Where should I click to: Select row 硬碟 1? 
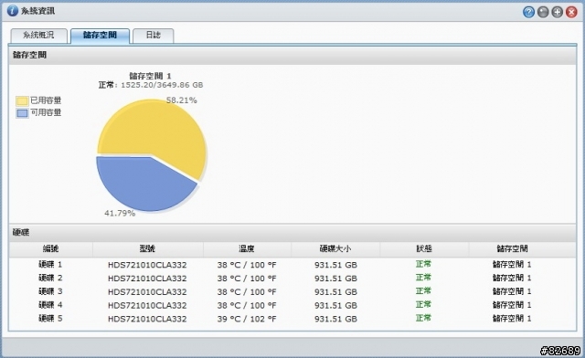[x=292, y=265]
